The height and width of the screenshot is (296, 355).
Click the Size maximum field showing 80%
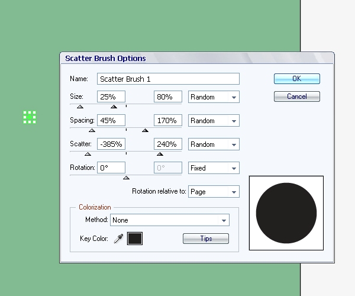coord(168,96)
